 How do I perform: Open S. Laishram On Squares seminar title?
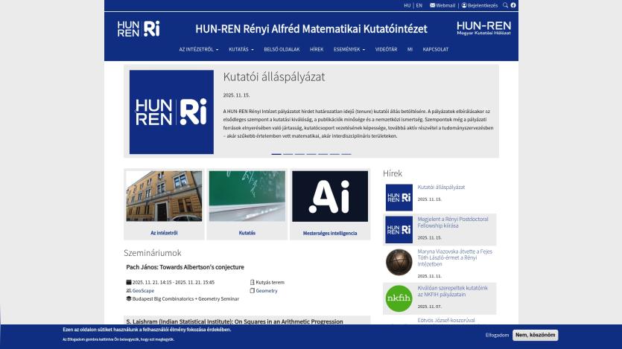235,321
